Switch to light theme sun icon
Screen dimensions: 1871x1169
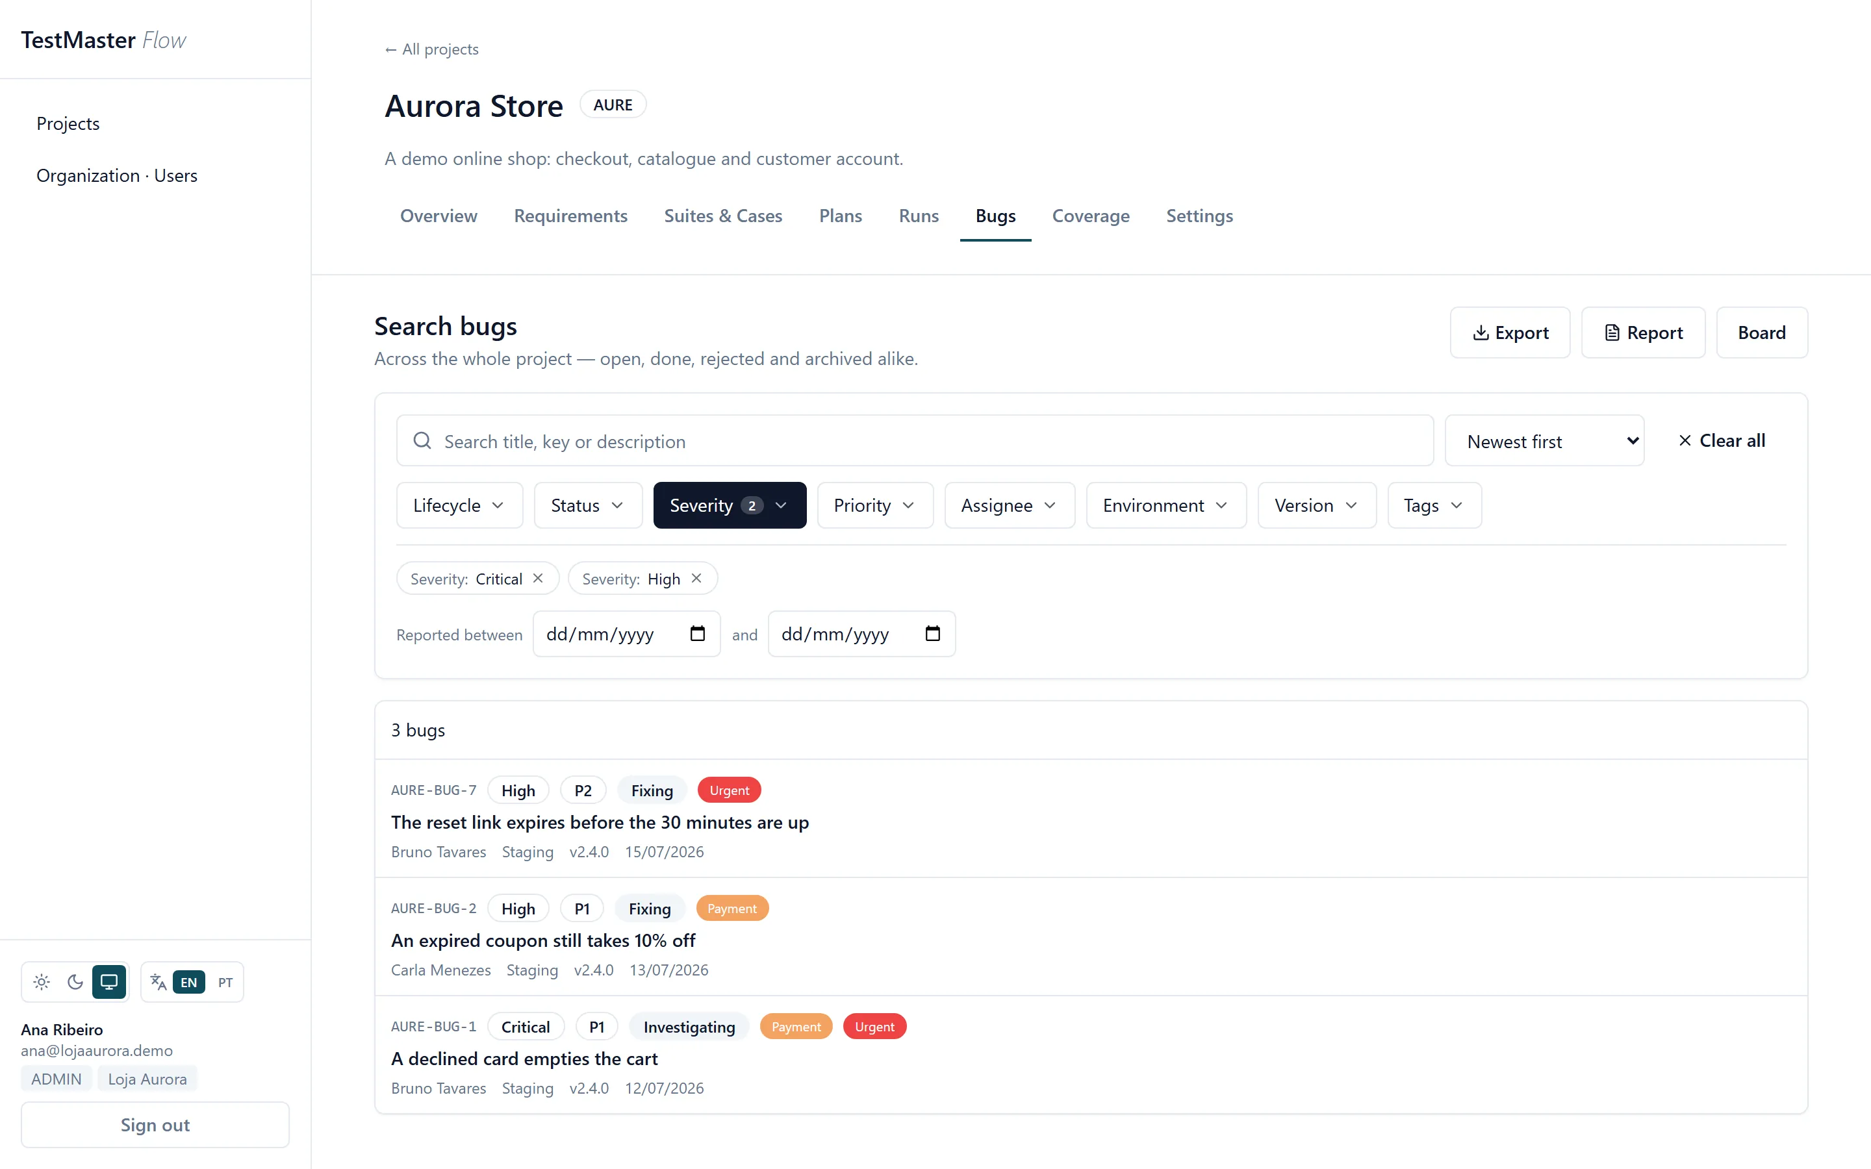[42, 982]
